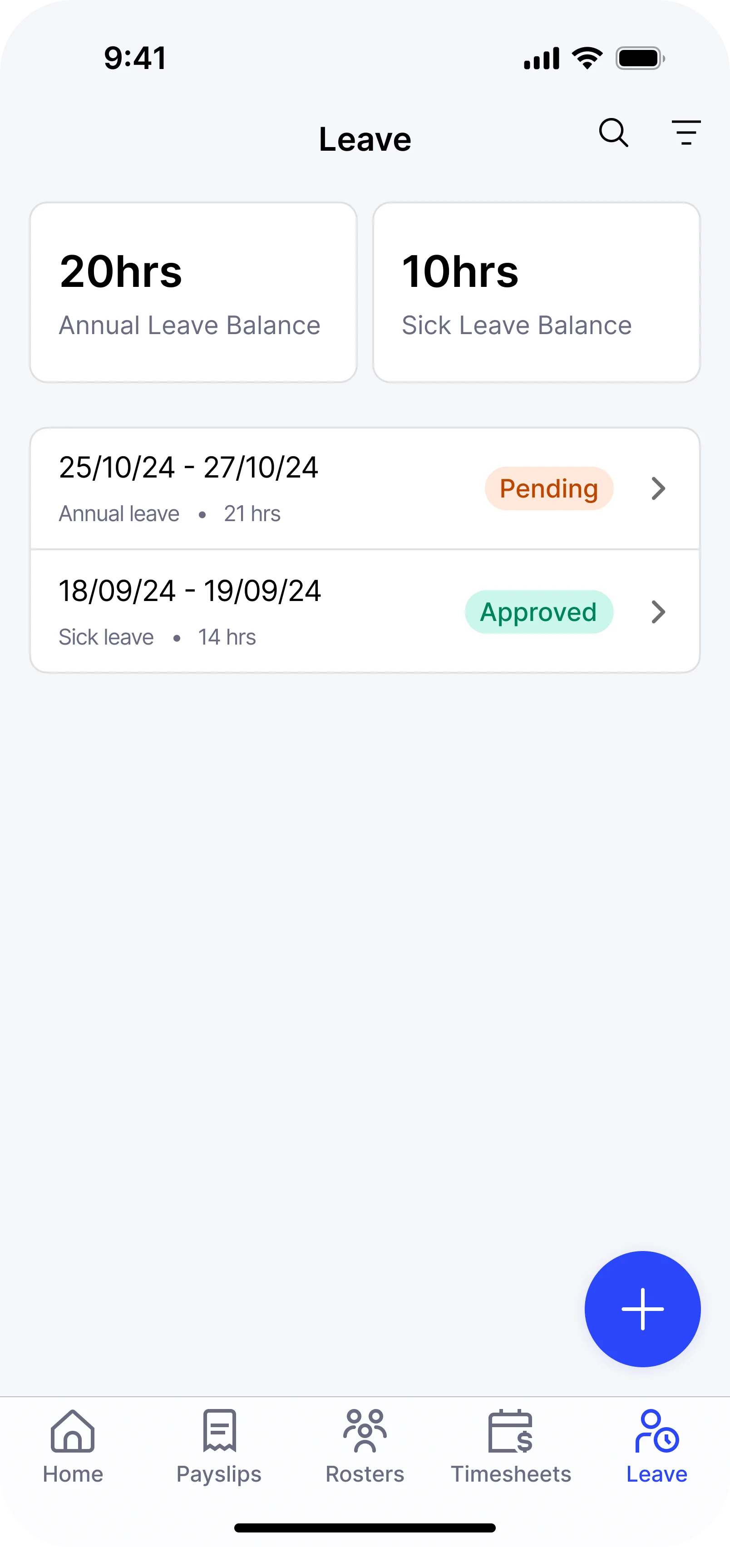Screen dimensions: 730x1547
Task: Open the Sick Leave Balance card
Action: coord(537,292)
